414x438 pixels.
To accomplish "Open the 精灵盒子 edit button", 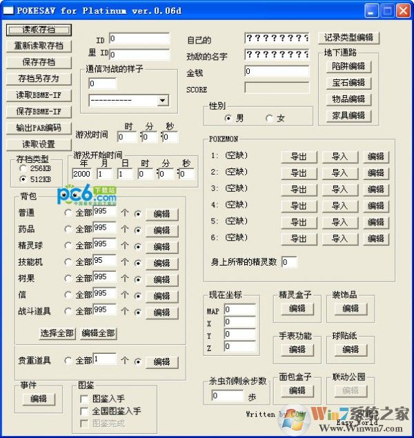I will (x=297, y=308).
